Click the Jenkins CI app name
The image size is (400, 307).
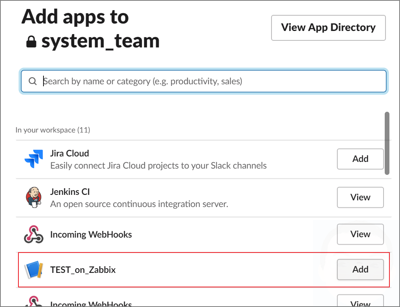70,192
